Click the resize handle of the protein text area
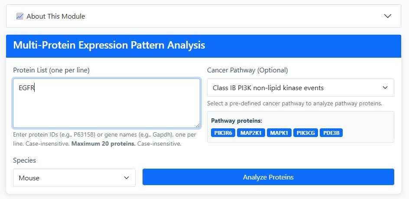The height and width of the screenshot is (199, 409). coord(197,124)
